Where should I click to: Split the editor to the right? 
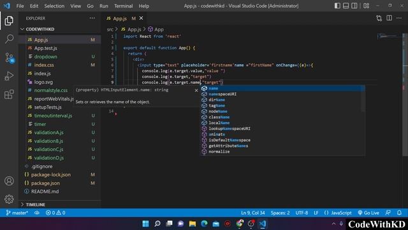pyautogui.click(x=389, y=18)
